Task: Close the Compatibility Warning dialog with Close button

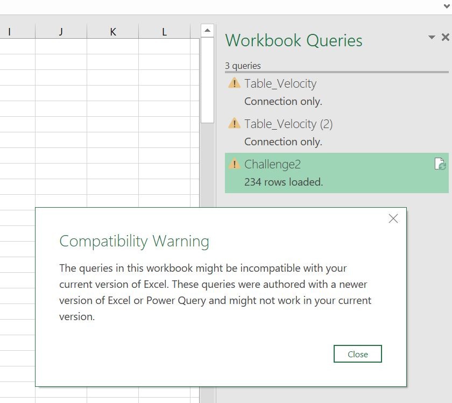Action: [x=357, y=353]
